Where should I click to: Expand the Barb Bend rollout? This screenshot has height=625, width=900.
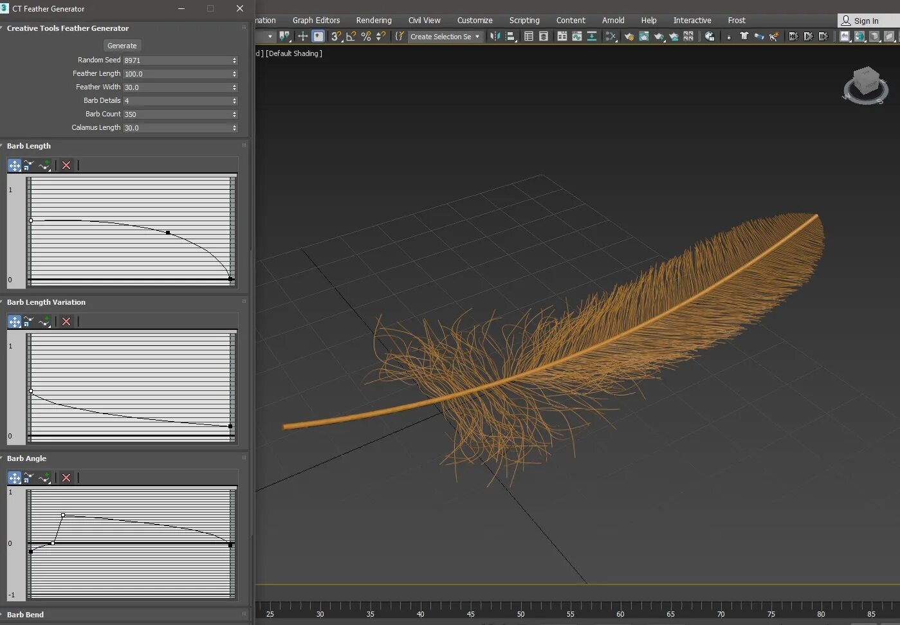pyautogui.click(x=25, y=615)
